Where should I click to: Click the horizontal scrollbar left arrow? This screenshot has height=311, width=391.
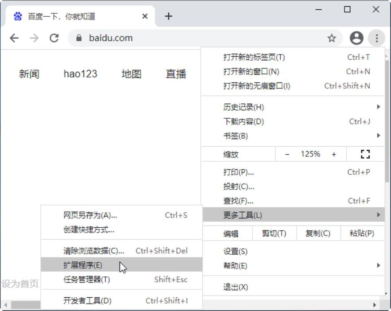coord(5,305)
